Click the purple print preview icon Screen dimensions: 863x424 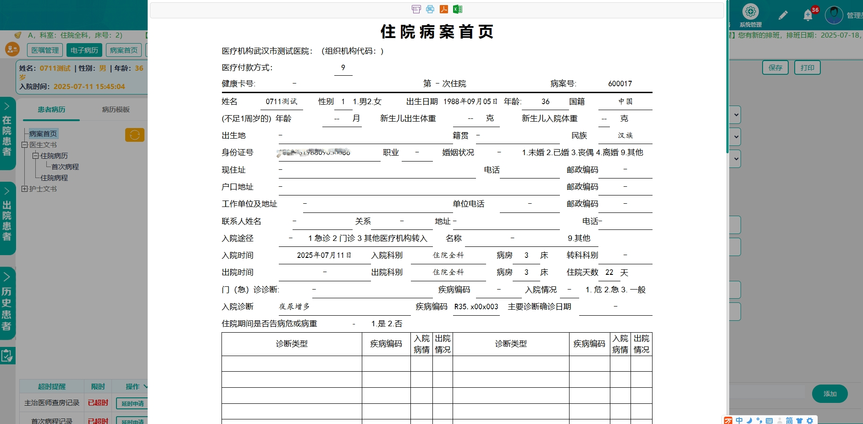tap(416, 9)
